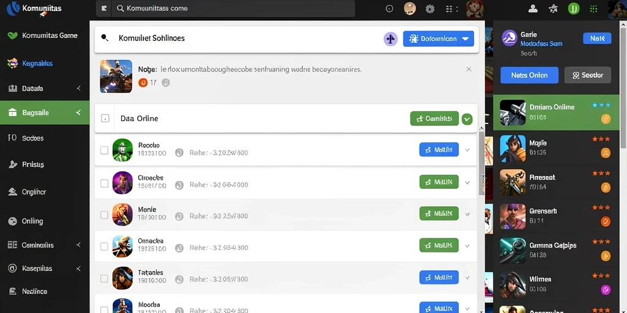Click the settings gear in top bar
The image size is (627, 313).
coord(430,9)
